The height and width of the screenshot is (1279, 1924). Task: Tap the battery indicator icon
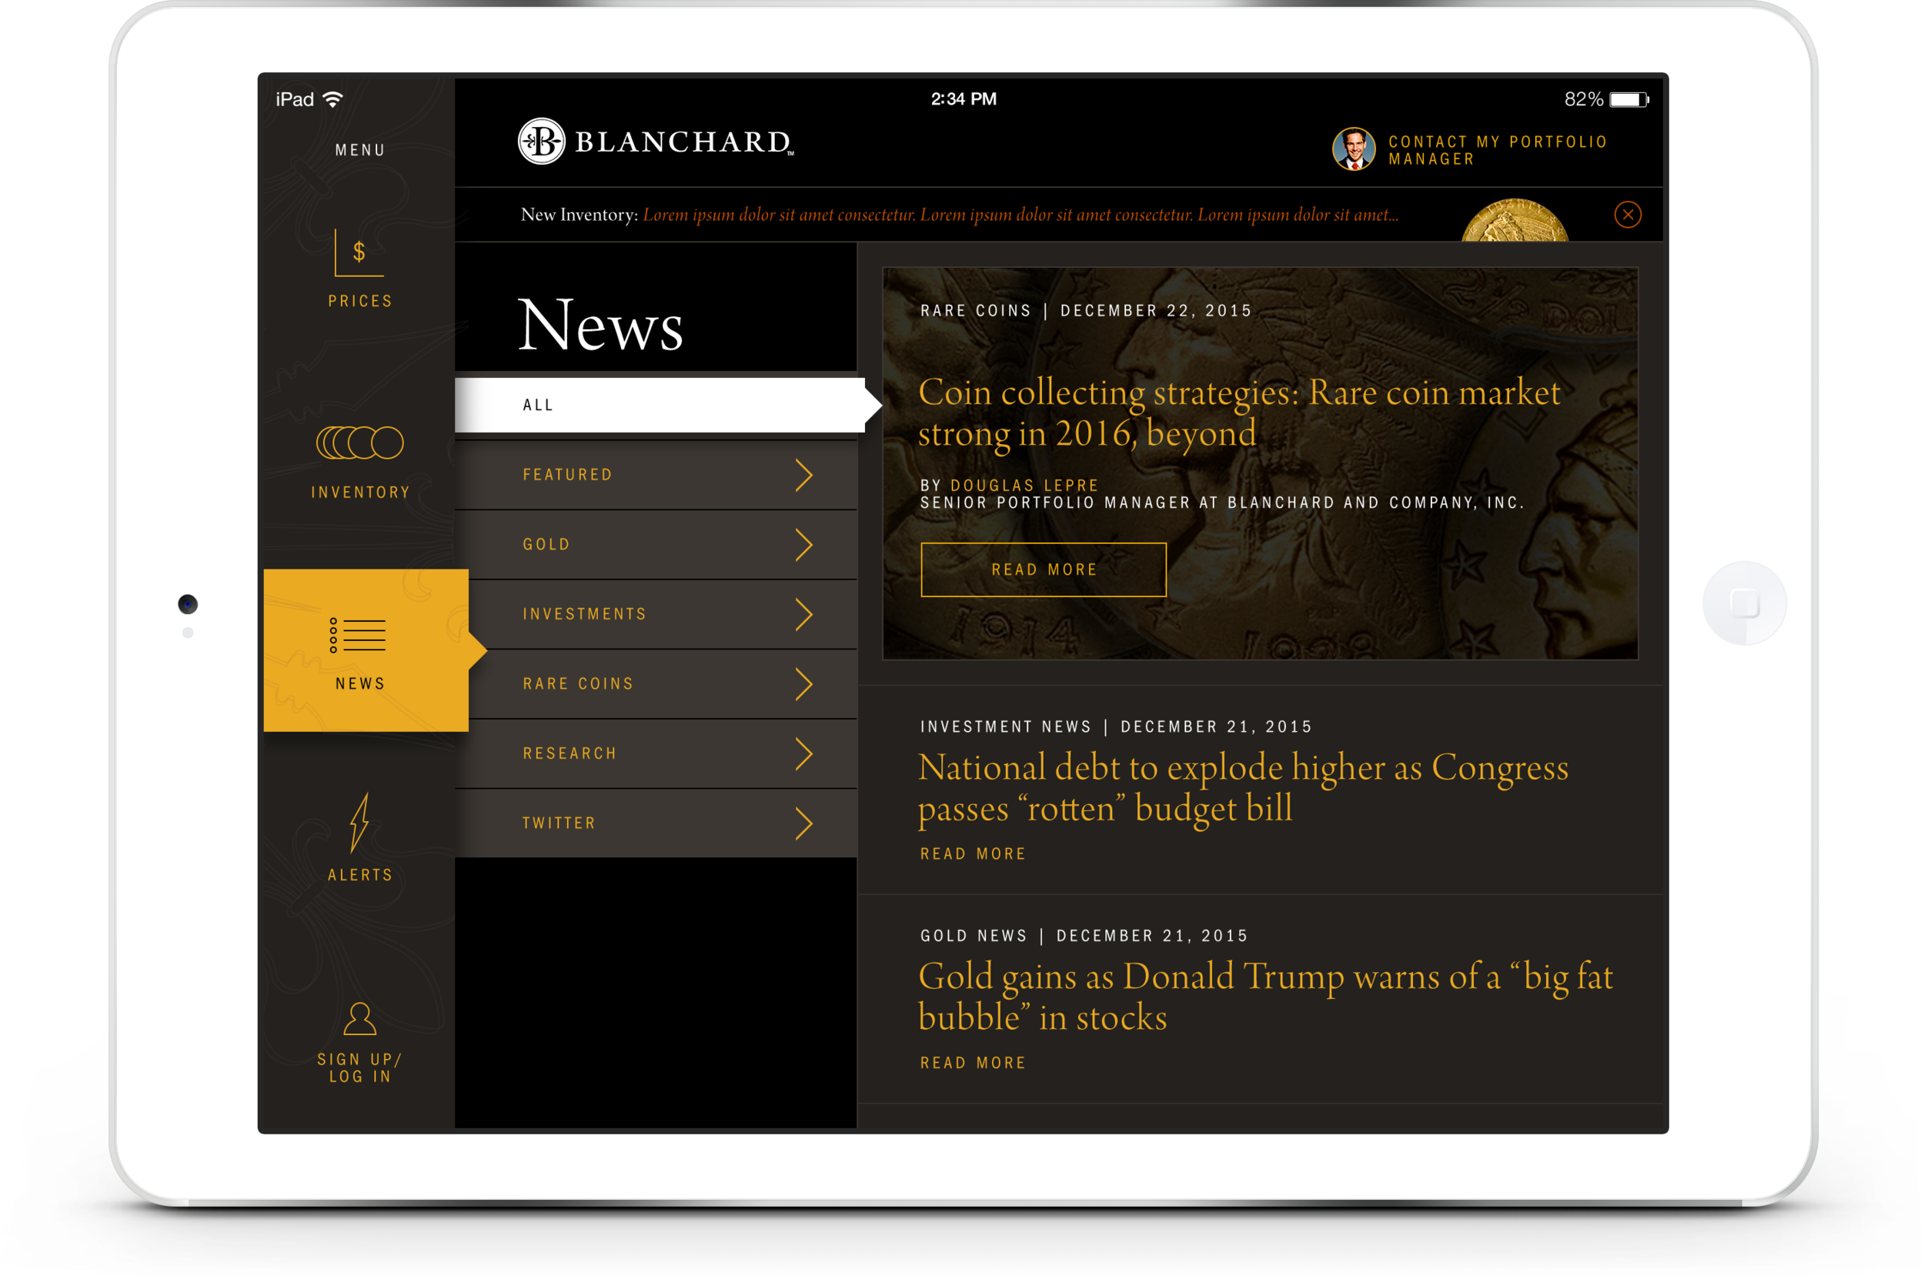pyautogui.click(x=1629, y=99)
